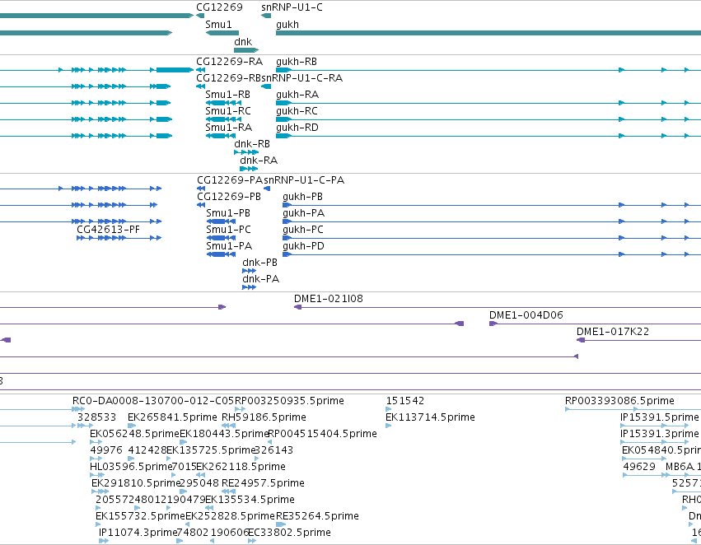
Task: Select transcript gukh-RC
Action: 297,111
